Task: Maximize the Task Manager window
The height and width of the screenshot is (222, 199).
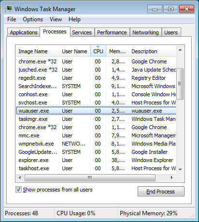Action: click(x=171, y=9)
